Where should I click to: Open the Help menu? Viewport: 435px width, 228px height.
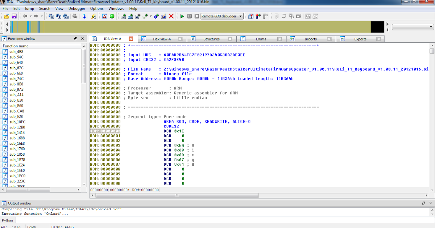pos(133,8)
